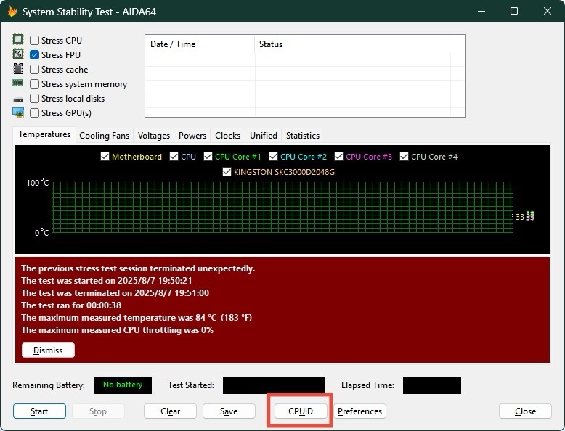565x431 pixels.
Task: Click the RAM module icon beside Stress system memory
Action: tap(18, 83)
